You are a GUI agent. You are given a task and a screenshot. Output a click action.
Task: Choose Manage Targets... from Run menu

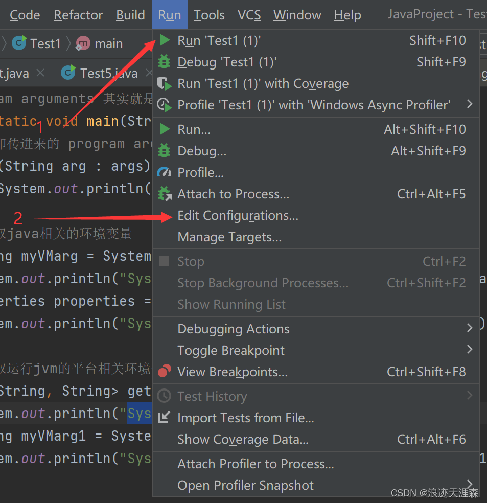point(229,237)
